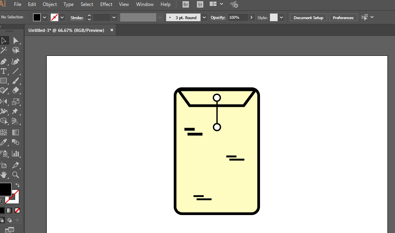Viewport: 395px width, 233px height.
Task: Select the Line Segment tool
Action: (16, 71)
